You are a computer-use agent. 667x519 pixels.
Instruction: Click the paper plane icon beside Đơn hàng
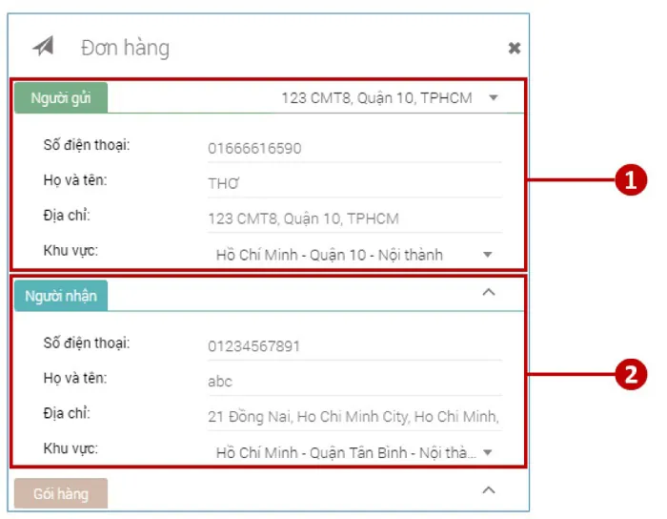click(x=44, y=46)
